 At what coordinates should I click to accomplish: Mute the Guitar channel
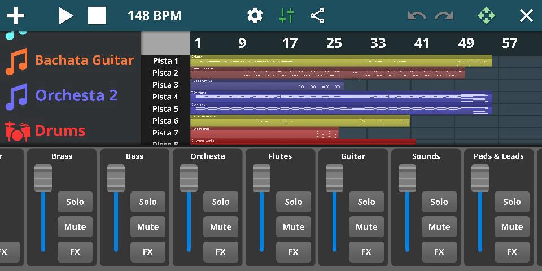coord(366,227)
